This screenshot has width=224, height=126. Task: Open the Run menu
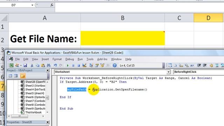(x=80, y=59)
